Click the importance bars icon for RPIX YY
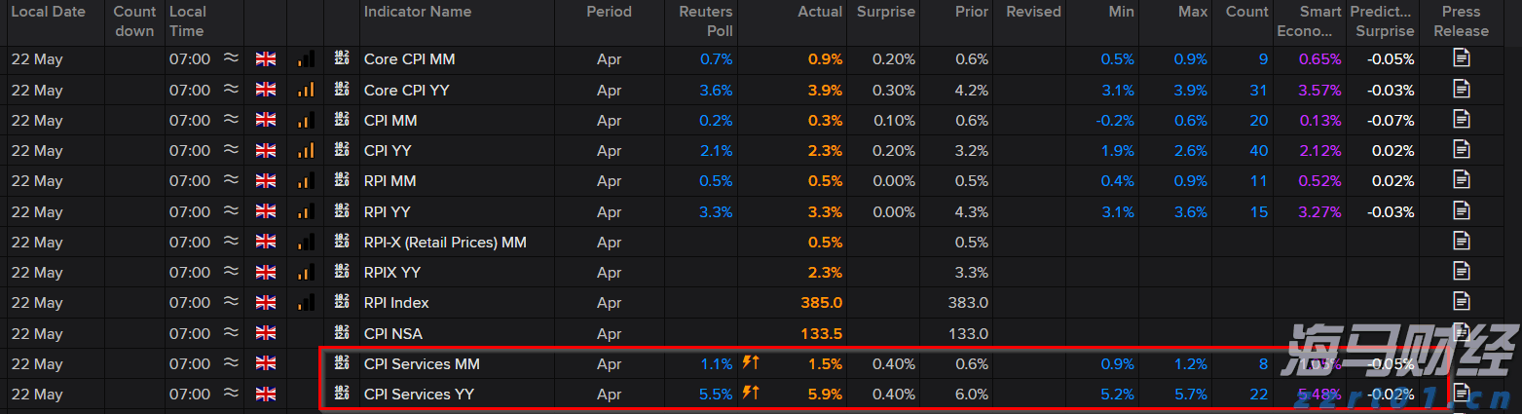Image resolution: width=1522 pixels, height=414 pixels. click(x=306, y=273)
